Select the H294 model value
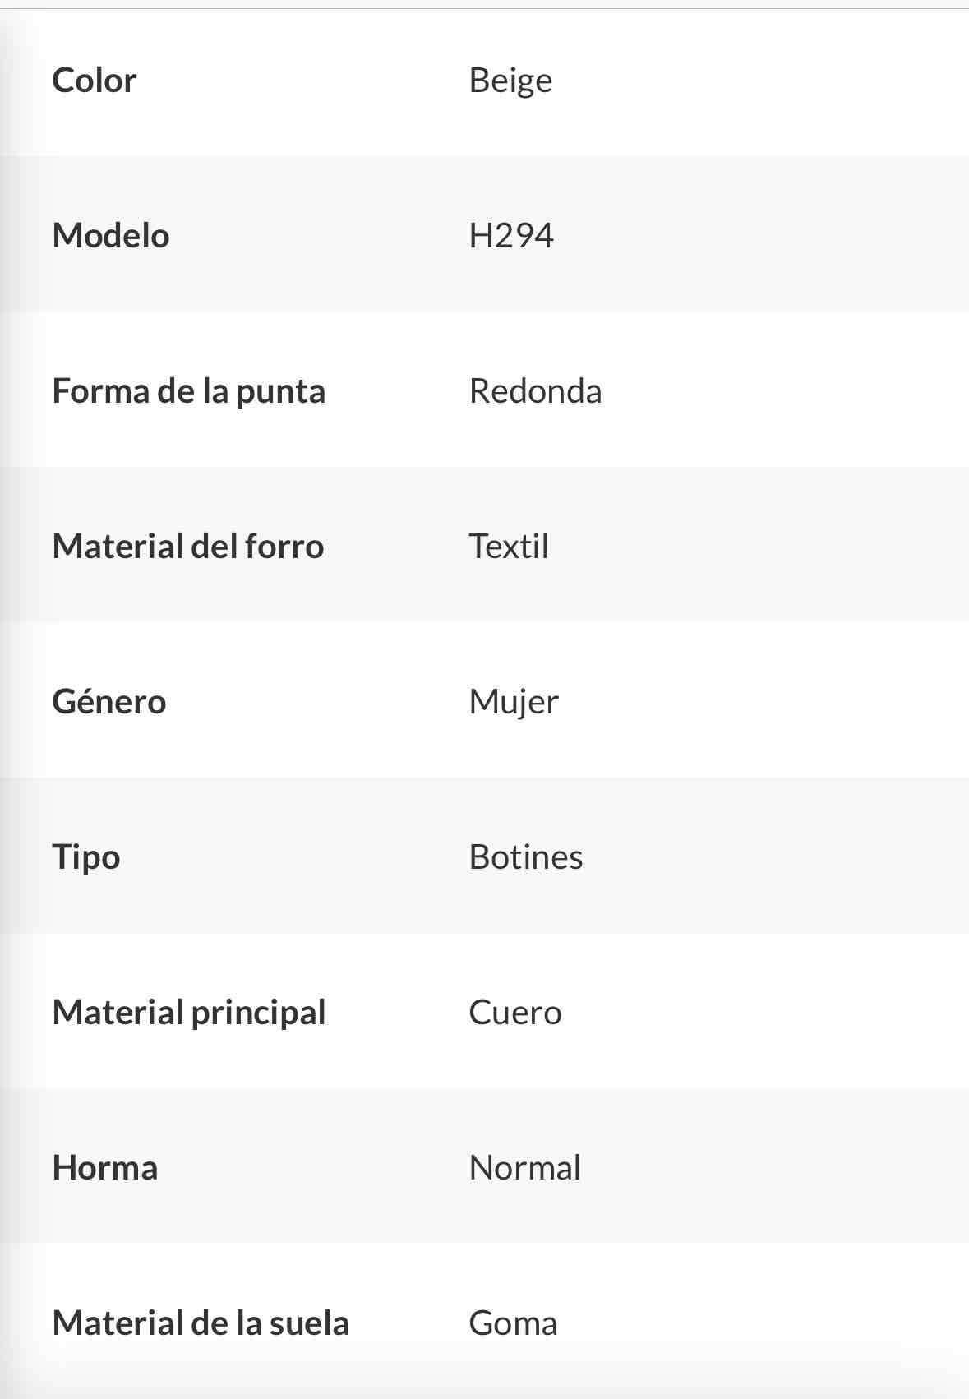This screenshot has height=1399, width=969. click(511, 236)
